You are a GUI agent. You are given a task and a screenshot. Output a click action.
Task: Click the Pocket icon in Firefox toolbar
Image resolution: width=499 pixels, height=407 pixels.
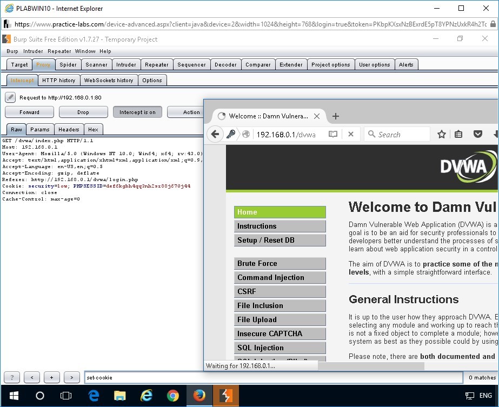tap(478, 135)
